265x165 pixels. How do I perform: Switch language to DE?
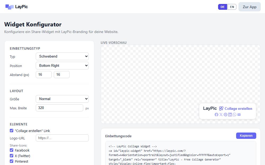tap(223, 7)
